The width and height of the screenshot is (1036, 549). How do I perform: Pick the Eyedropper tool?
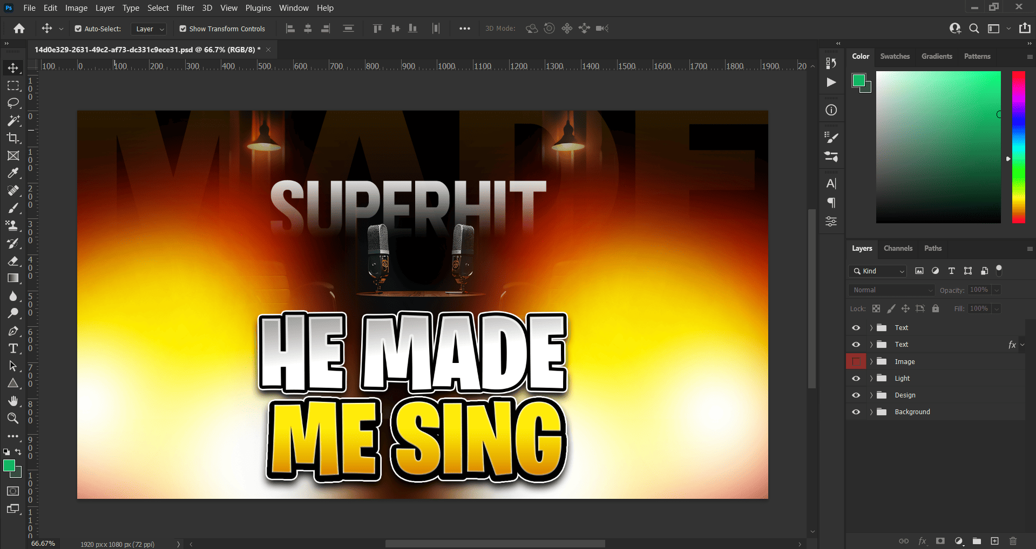(13, 173)
